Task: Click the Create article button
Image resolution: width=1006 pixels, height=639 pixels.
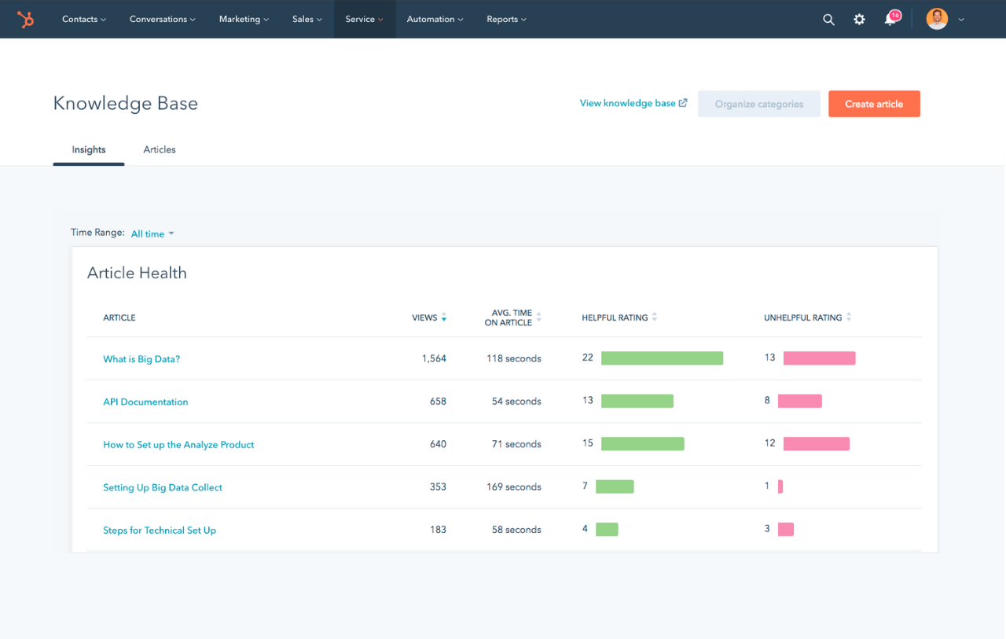Action: tap(874, 103)
